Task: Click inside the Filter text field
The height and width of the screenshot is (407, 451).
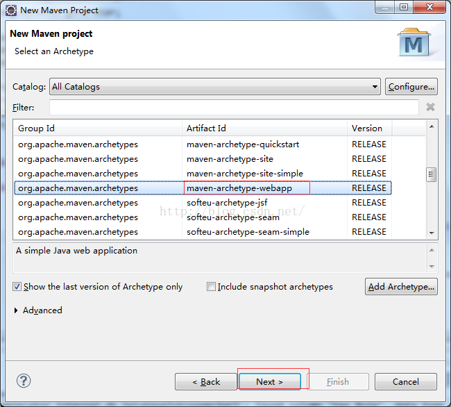Action: click(234, 108)
